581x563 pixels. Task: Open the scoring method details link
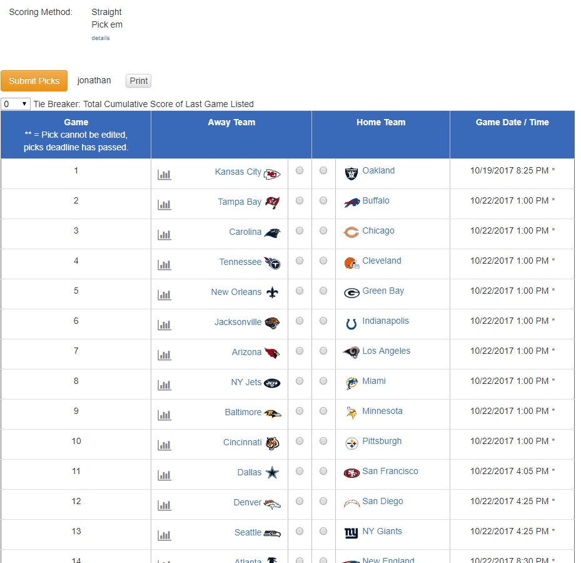pos(100,38)
